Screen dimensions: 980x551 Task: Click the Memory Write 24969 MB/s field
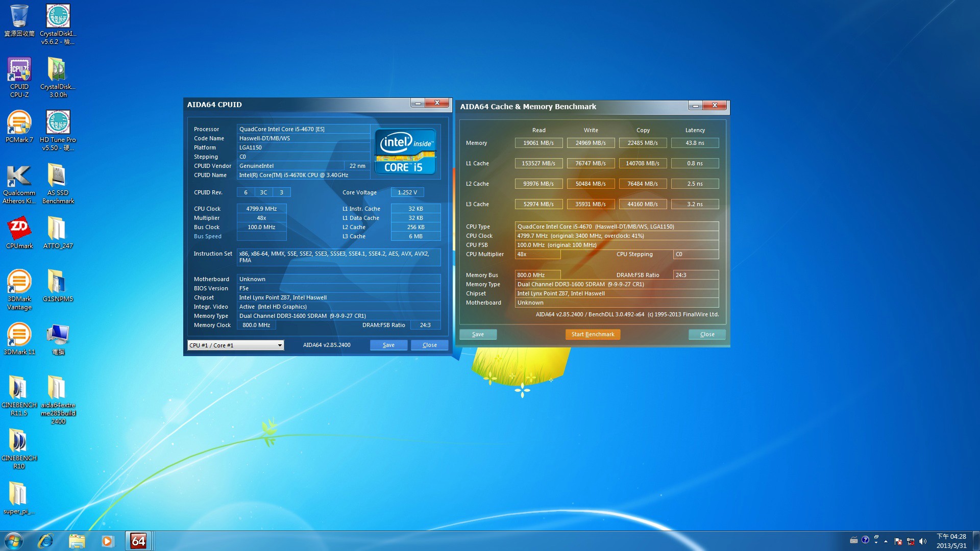(591, 143)
